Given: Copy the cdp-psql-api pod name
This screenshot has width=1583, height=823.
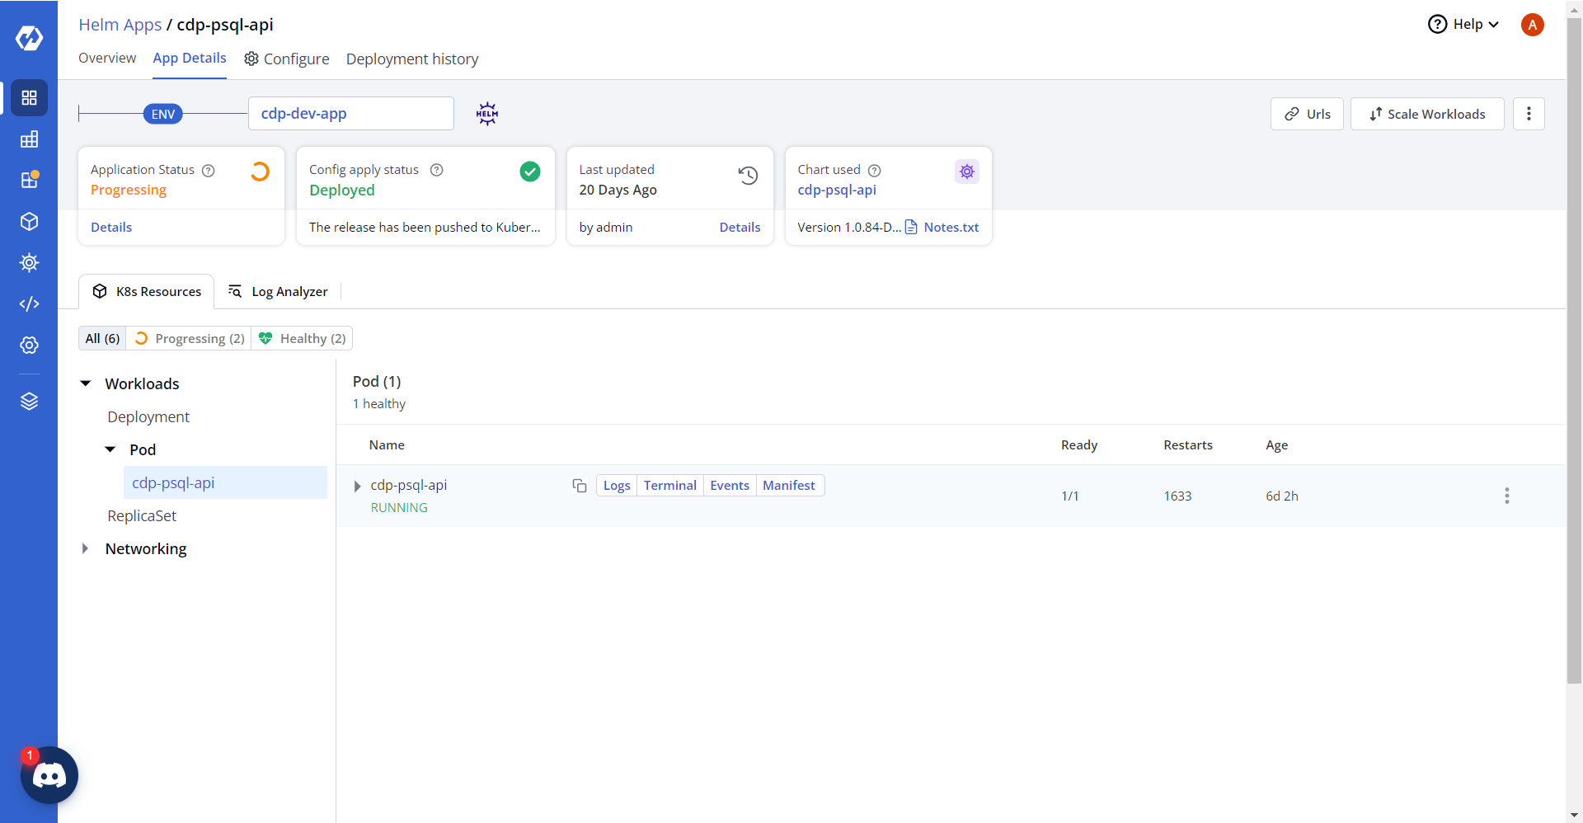Looking at the screenshot, I should [x=579, y=486].
